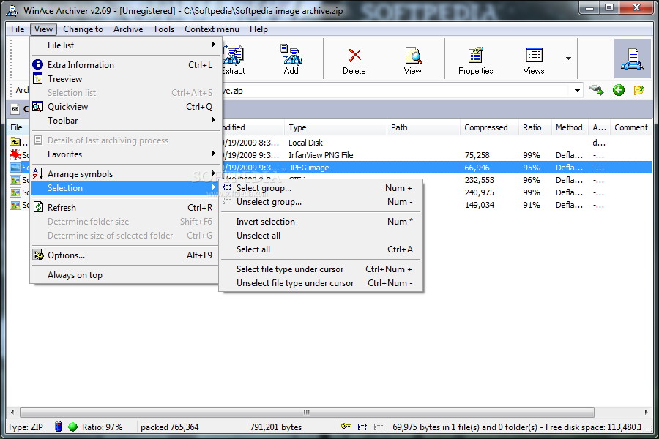The width and height of the screenshot is (659, 439).
Task: Open the File menu
Action: coord(18,29)
